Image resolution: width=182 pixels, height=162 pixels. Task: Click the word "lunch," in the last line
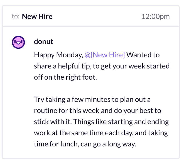click(x=70, y=144)
